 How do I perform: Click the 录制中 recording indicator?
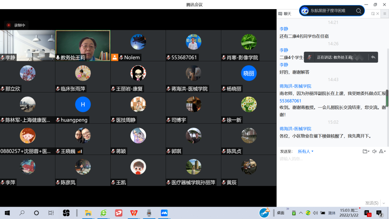(16, 25)
